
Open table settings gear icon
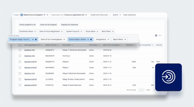coord(156,35)
